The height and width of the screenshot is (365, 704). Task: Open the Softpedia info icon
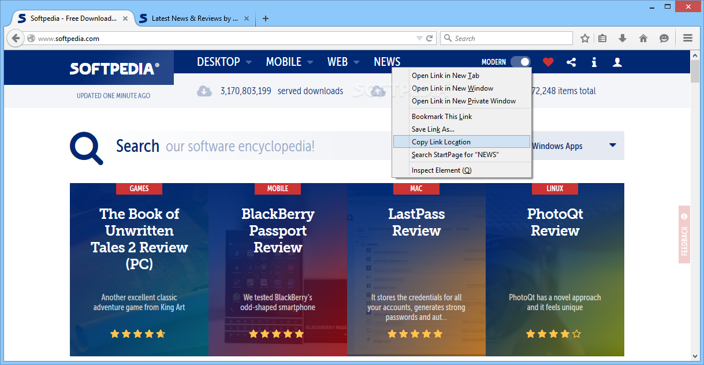[x=594, y=62]
